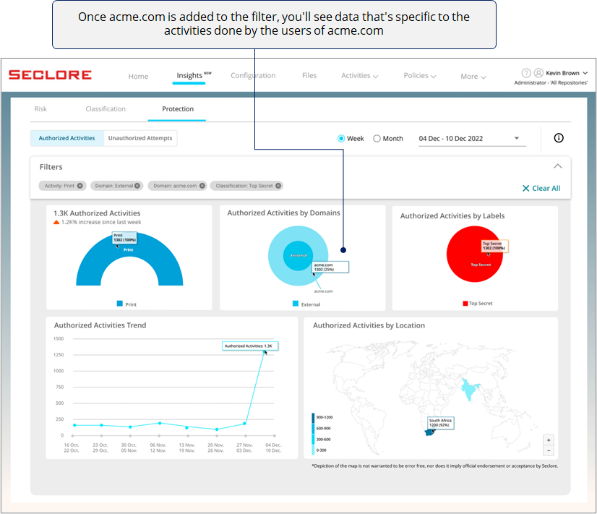Click Authorized Activities Trend title

[100, 325]
